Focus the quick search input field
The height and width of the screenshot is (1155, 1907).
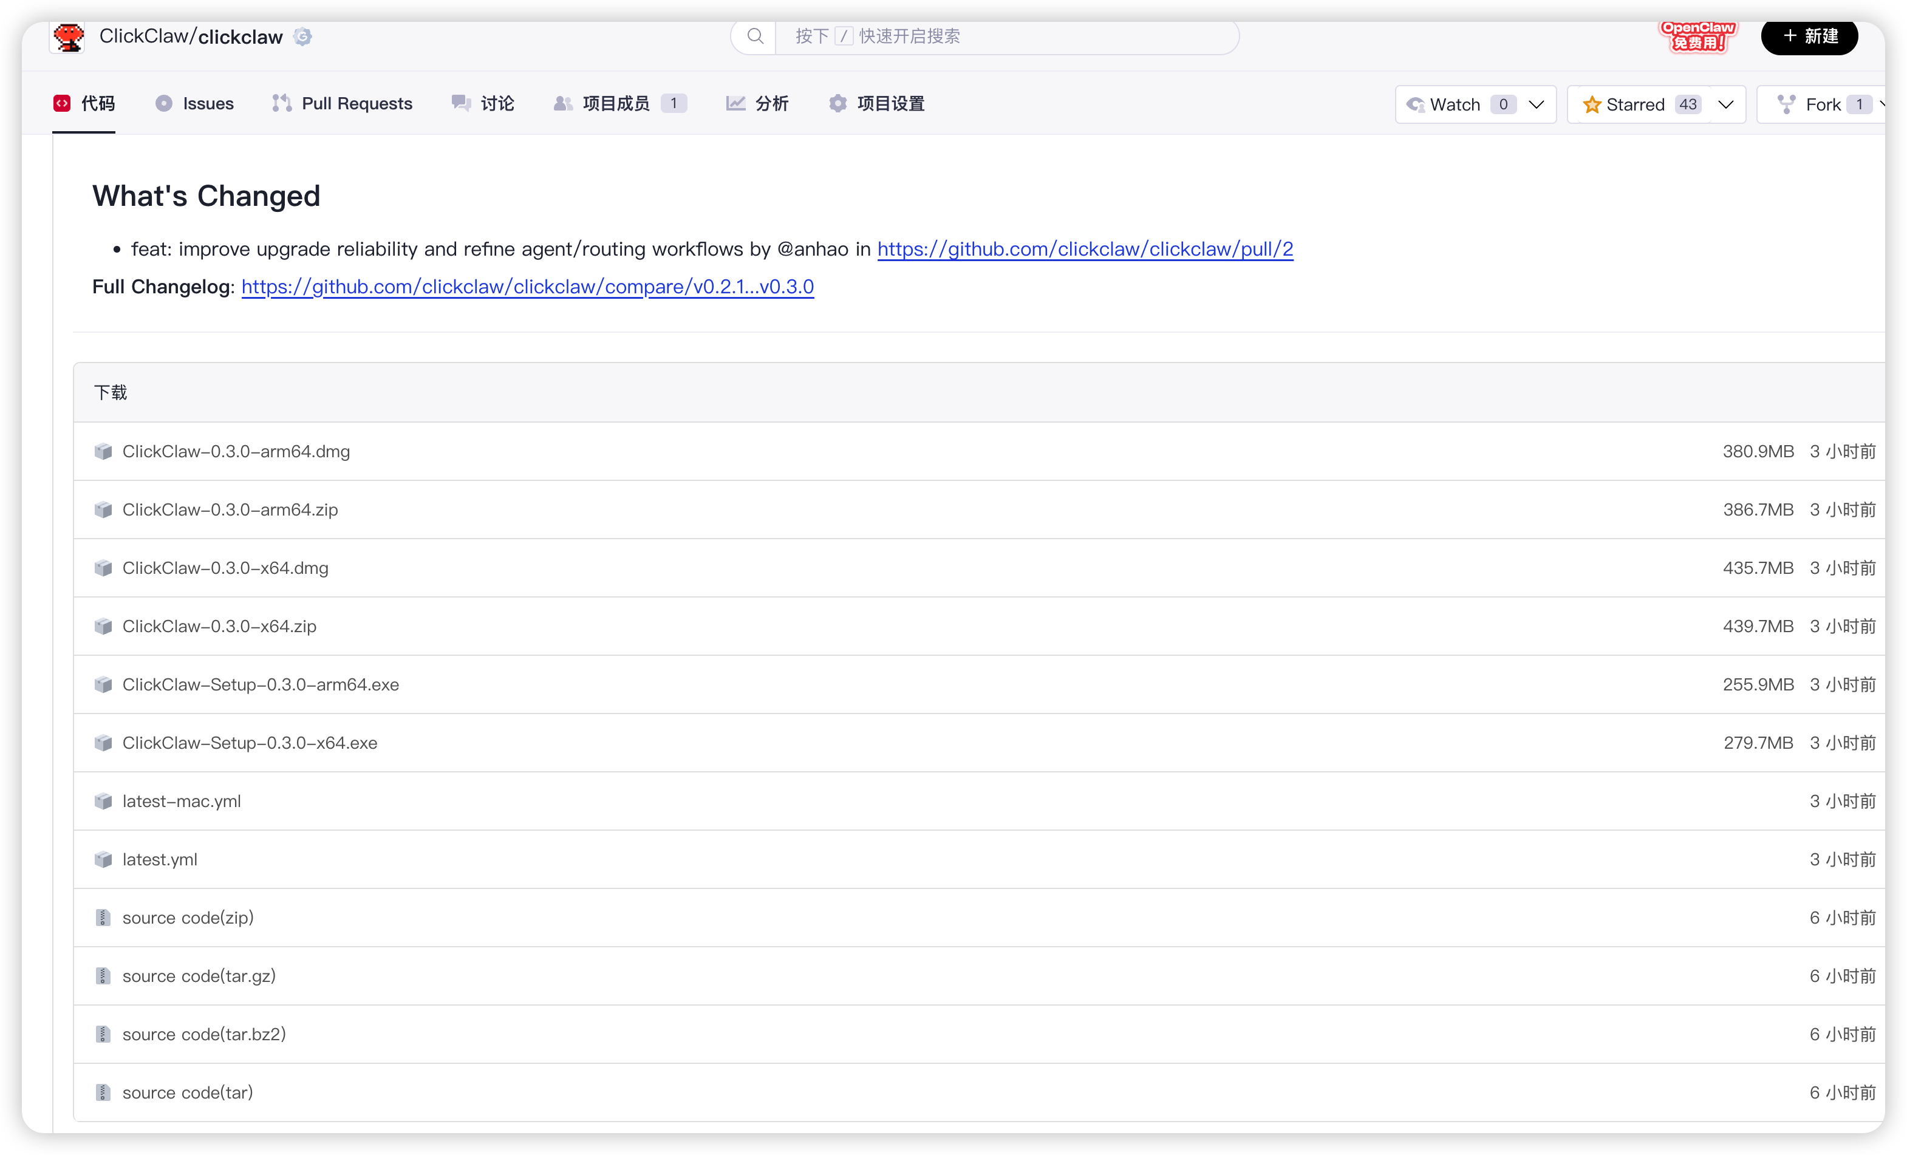(x=1006, y=36)
